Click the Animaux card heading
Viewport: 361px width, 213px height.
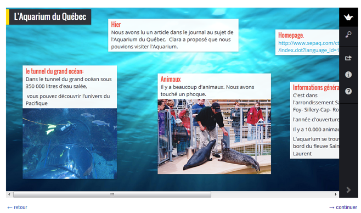click(x=171, y=79)
